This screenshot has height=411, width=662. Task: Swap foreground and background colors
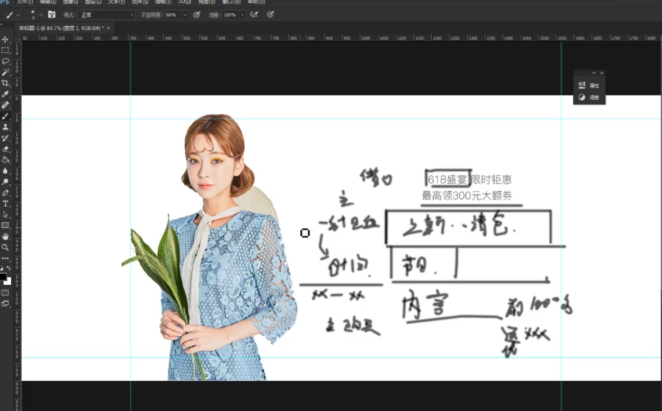[x=8, y=268]
